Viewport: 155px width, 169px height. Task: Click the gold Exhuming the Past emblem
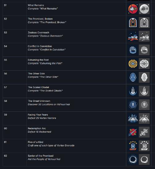(133, 64)
